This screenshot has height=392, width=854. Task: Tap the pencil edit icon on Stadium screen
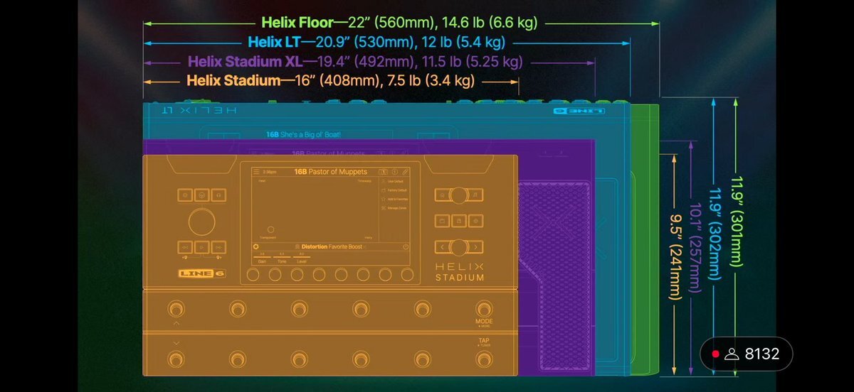click(x=405, y=172)
